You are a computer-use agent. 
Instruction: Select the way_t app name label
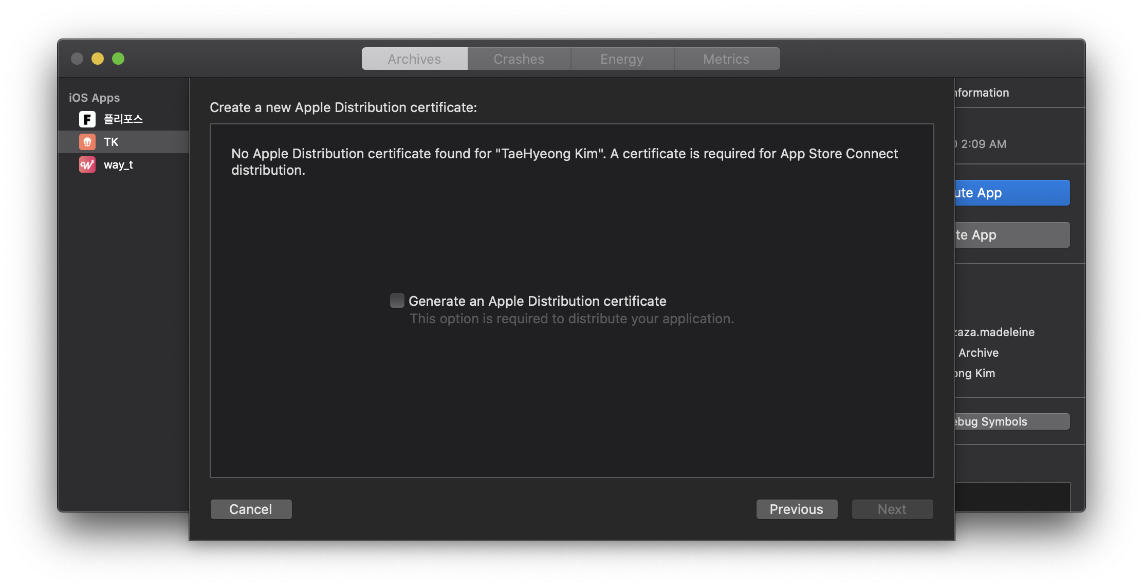(x=118, y=164)
